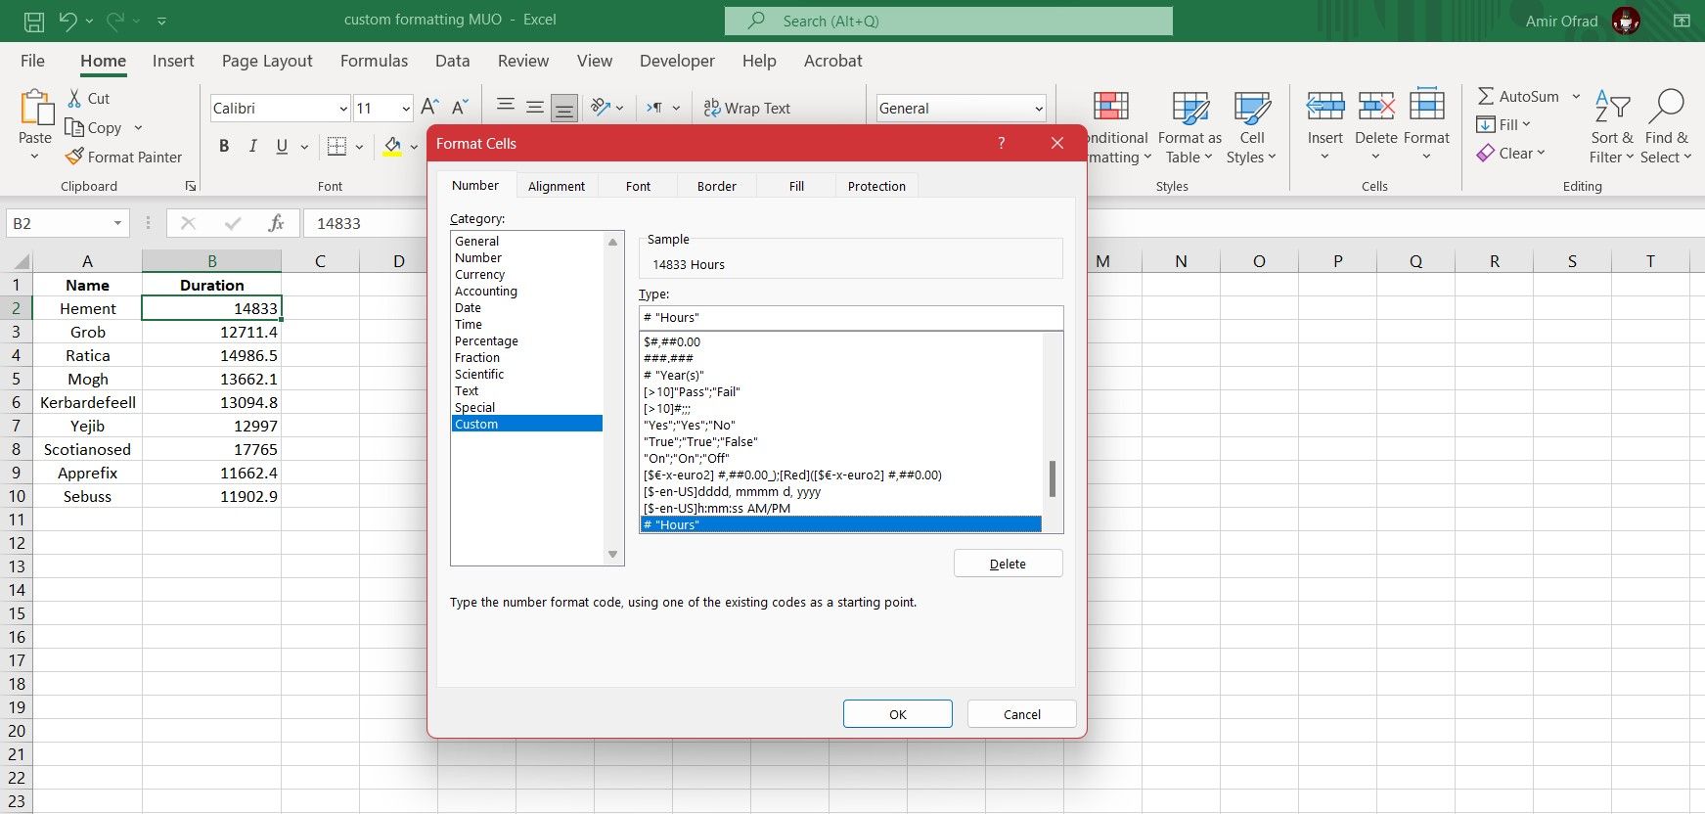1705x814 pixels.
Task: Click the Type format code input field
Action: coord(849,318)
